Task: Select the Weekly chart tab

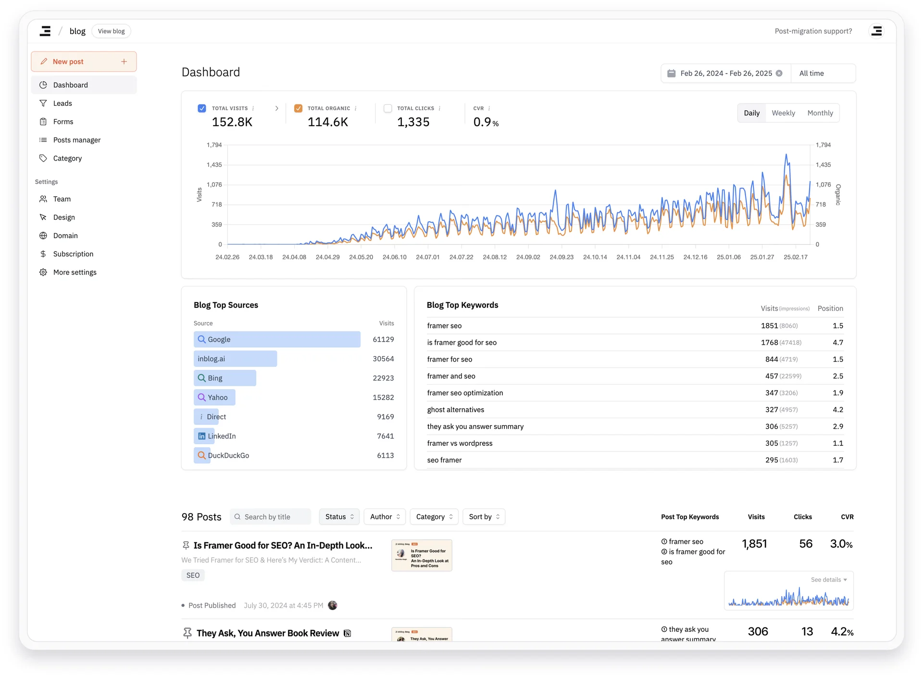Action: pos(783,113)
